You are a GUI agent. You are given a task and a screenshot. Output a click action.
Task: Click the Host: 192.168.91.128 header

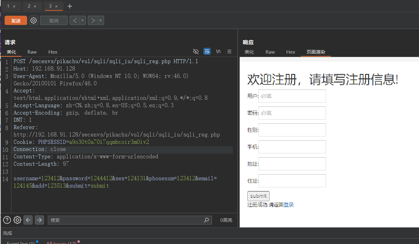pos(44,69)
